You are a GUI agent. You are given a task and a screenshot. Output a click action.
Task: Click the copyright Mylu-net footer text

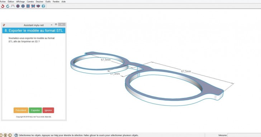click(34, 117)
